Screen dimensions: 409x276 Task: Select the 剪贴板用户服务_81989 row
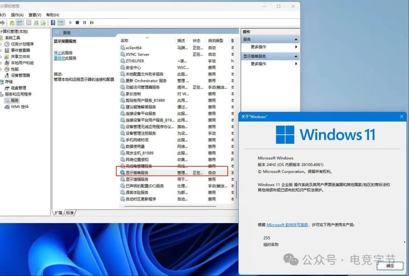(177, 100)
